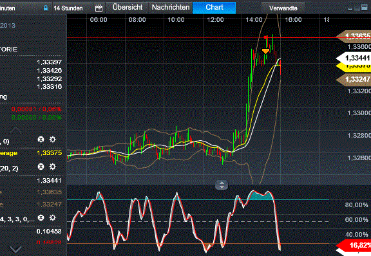This screenshot has width=371, height=256.
Task: Switch to the Übersicht tab
Action: click(x=128, y=7)
